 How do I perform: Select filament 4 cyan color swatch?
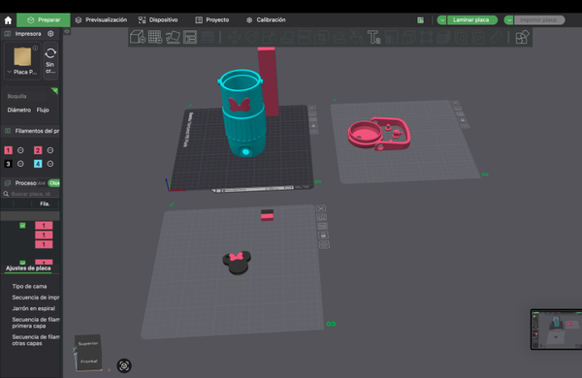point(38,164)
